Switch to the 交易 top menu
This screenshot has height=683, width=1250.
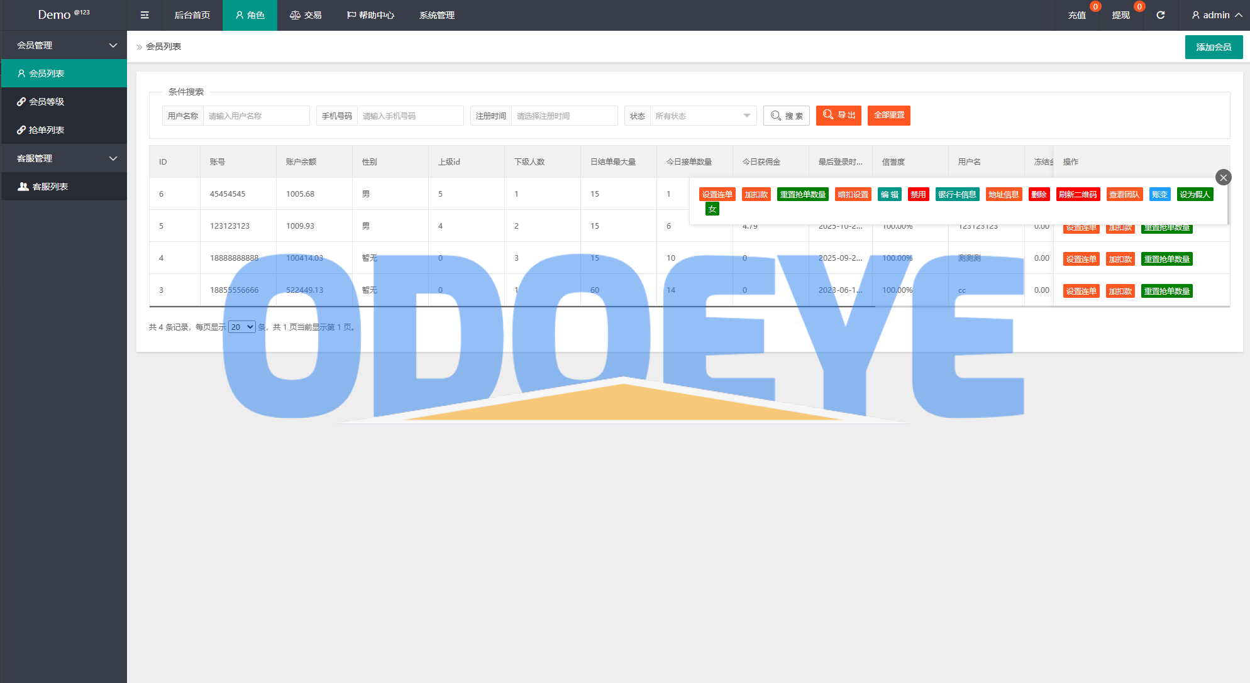[x=306, y=15]
